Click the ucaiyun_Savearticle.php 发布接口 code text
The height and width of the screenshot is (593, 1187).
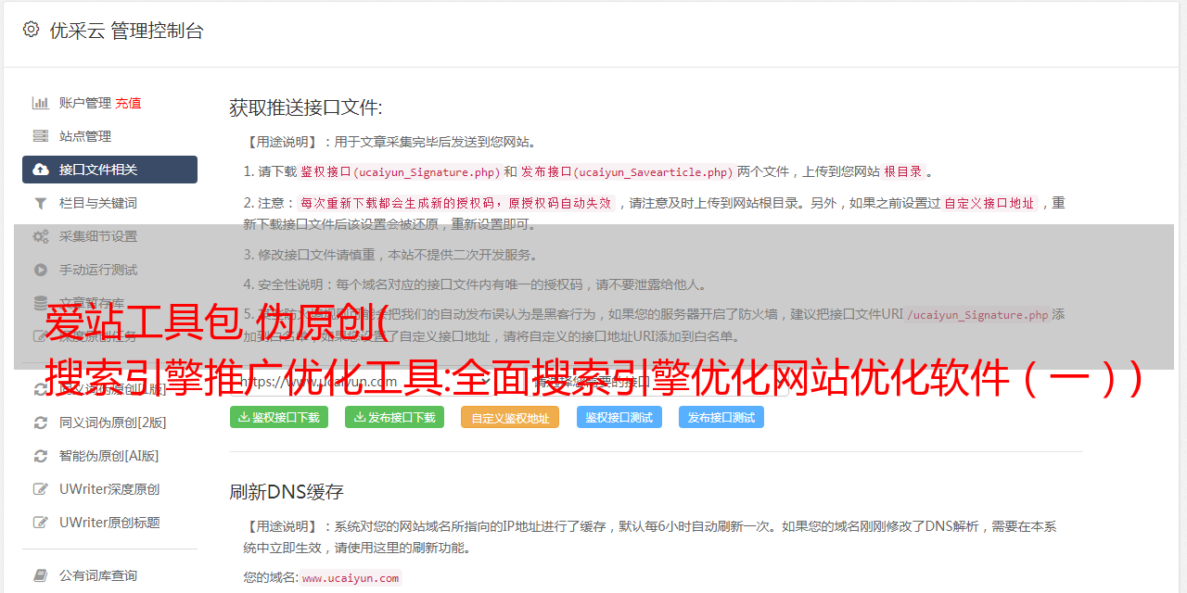[628, 171]
